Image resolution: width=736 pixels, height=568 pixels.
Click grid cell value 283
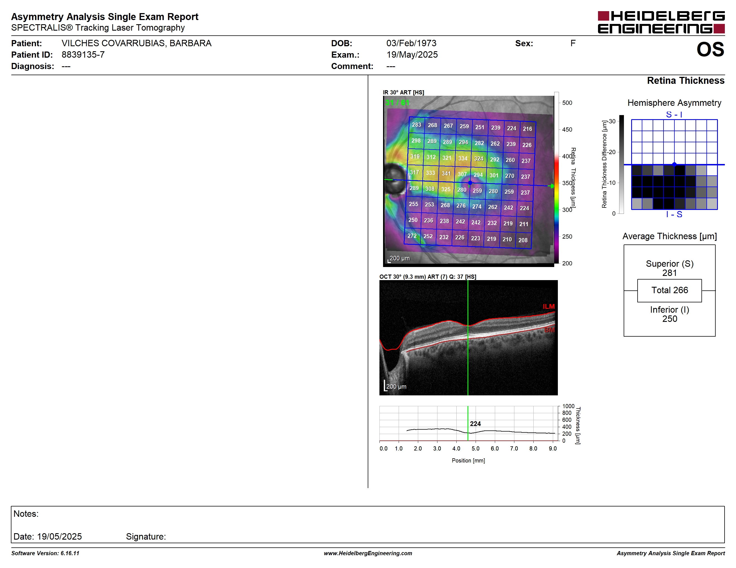pos(417,124)
